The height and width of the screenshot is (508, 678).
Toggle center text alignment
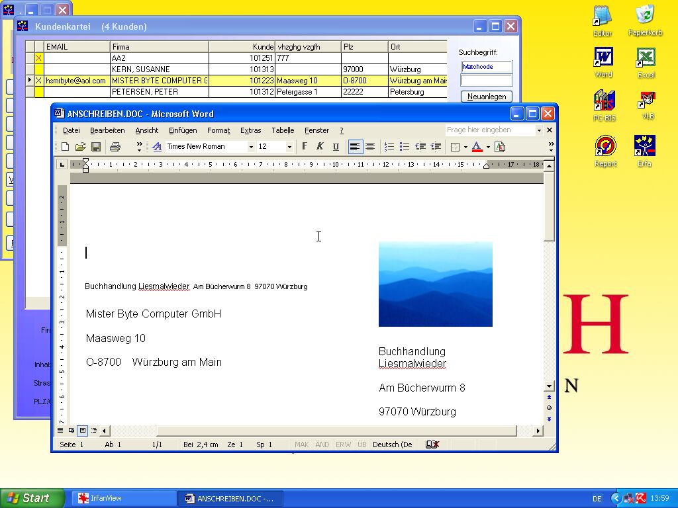pos(370,147)
